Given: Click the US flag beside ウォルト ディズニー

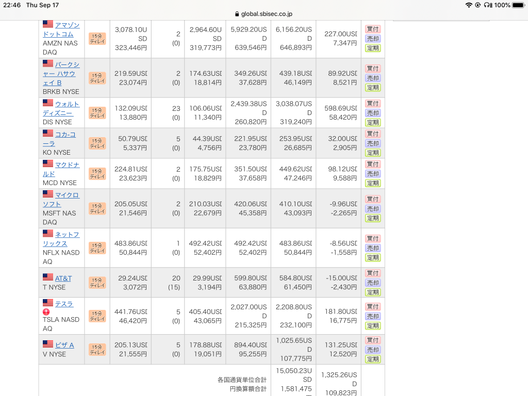Looking at the screenshot, I should (48, 103).
